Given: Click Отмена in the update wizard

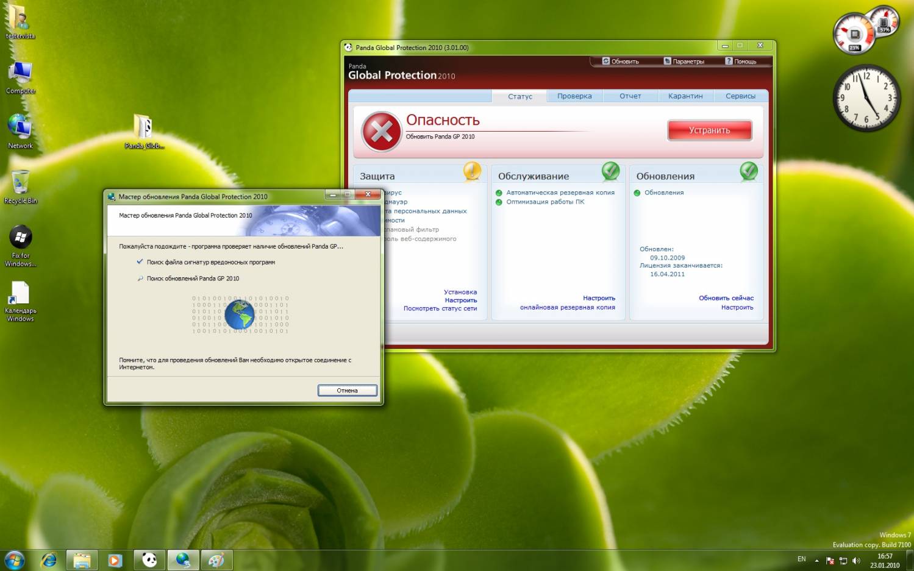Looking at the screenshot, I should click(348, 391).
